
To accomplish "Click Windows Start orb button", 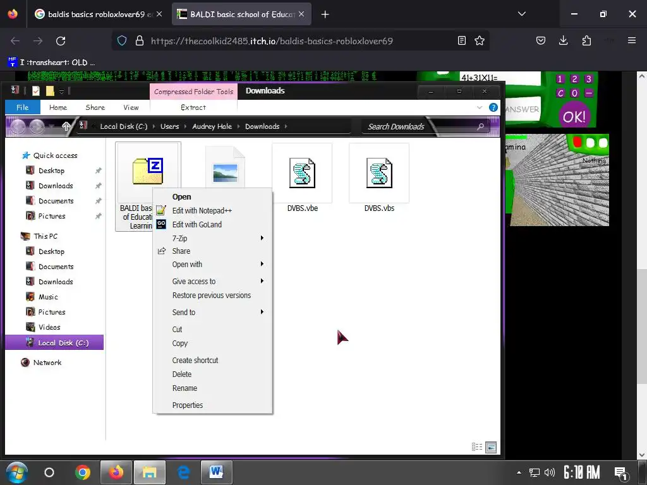I will pos(16,472).
